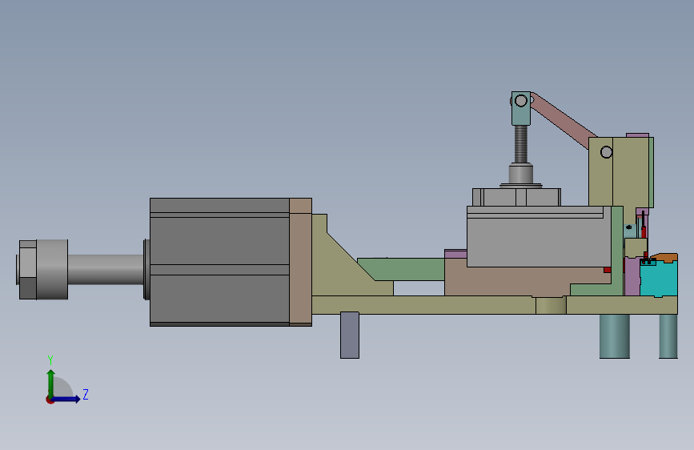The width and height of the screenshot is (694, 450).
Task: Click the blue Z axis arrow of the triad
Action: click(x=66, y=399)
